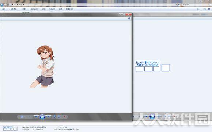Viewport: 212px width, 132px height.
Task: Click the Explorer Forward navigation arrow
Action: tap(5, 5)
